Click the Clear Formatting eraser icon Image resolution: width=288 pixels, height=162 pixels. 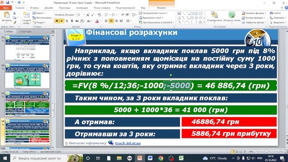click(x=99, y=15)
